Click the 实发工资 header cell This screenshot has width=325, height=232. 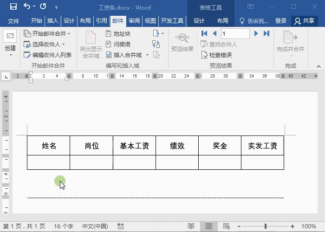point(263,145)
